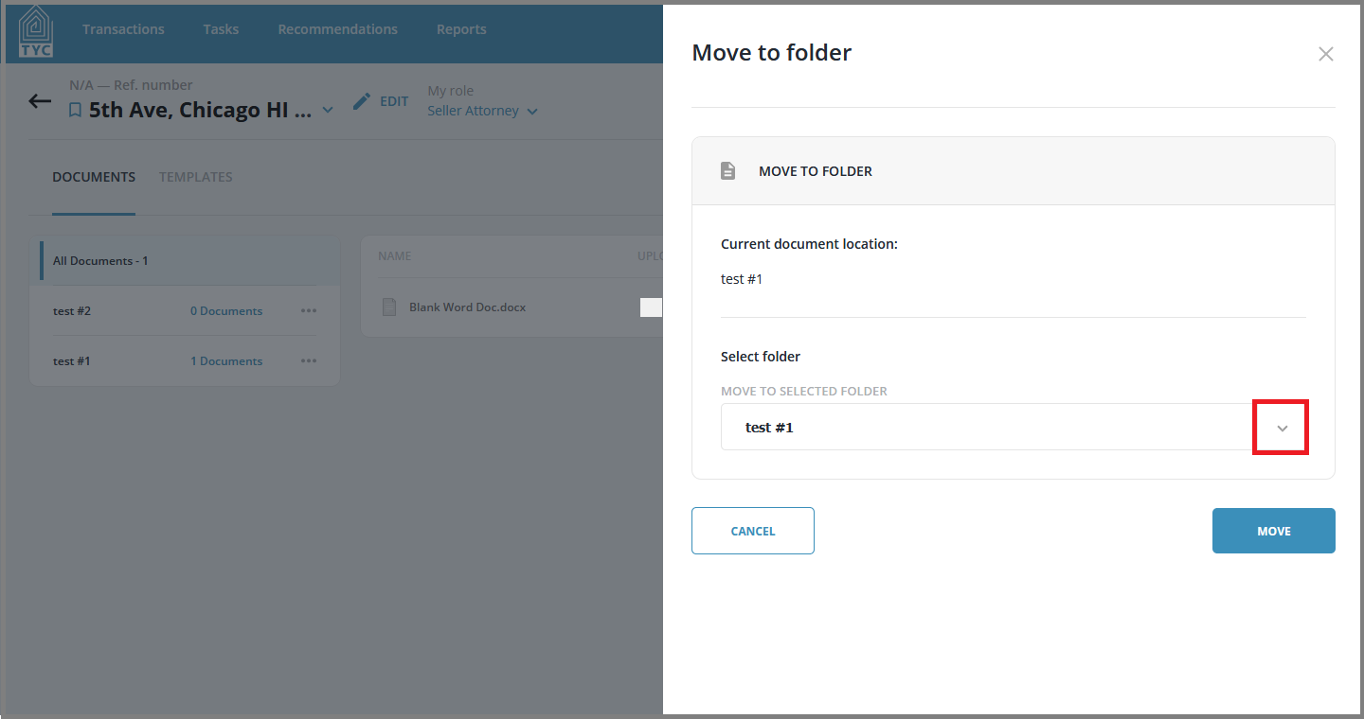
Task: Open the Reports menu item
Action: (461, 29)
